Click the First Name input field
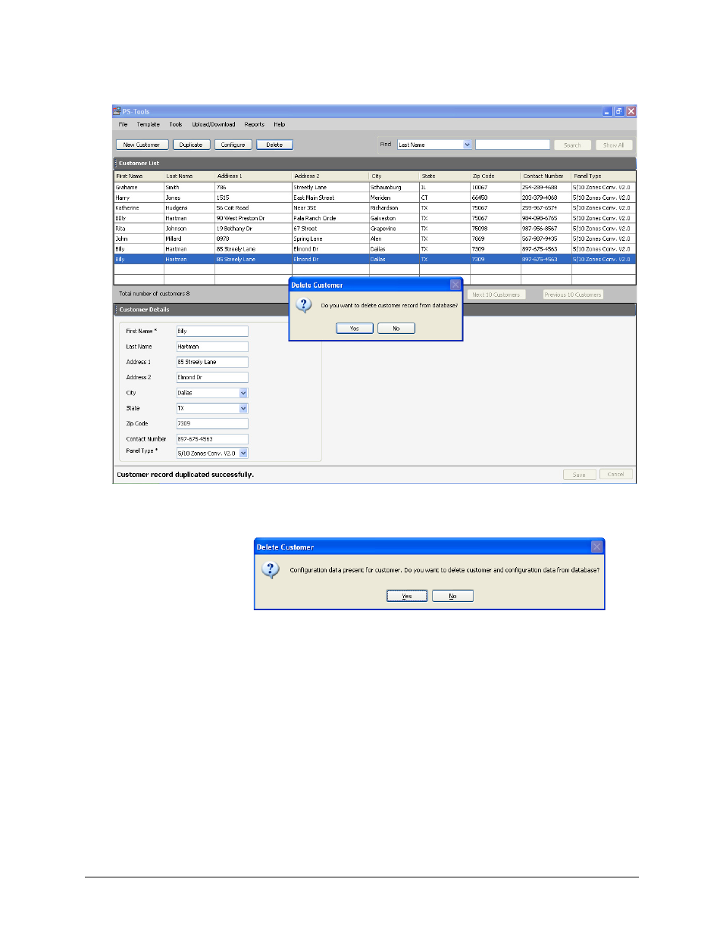Image resolution: width=723 pixels, height=935 pixels. point(212,331)
